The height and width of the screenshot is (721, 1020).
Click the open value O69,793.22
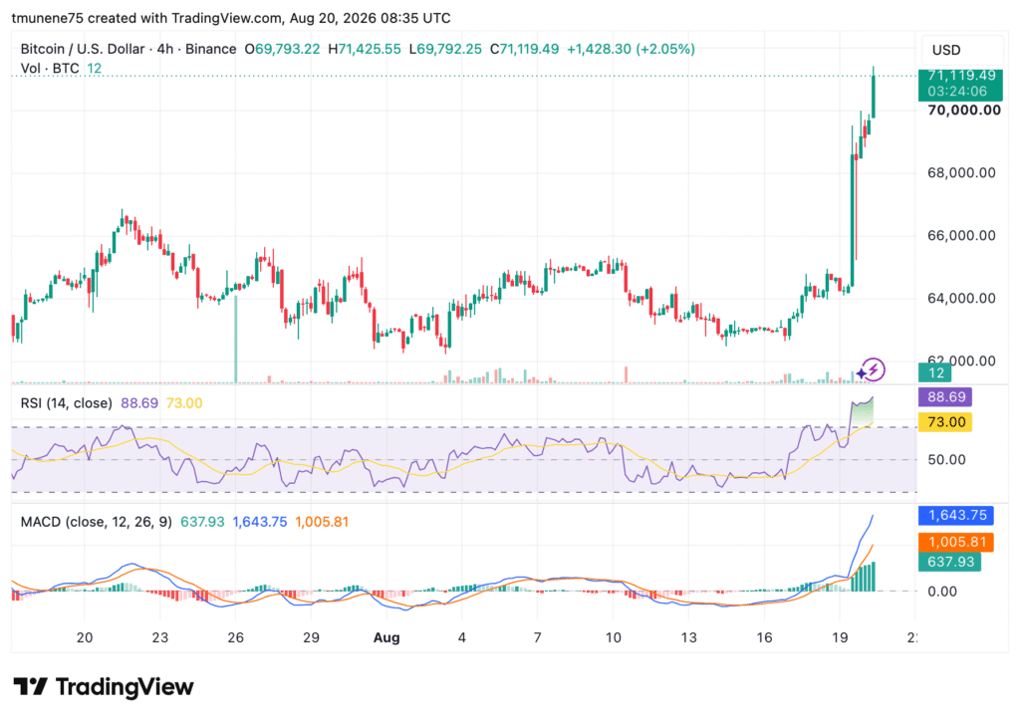pos(282,49)
